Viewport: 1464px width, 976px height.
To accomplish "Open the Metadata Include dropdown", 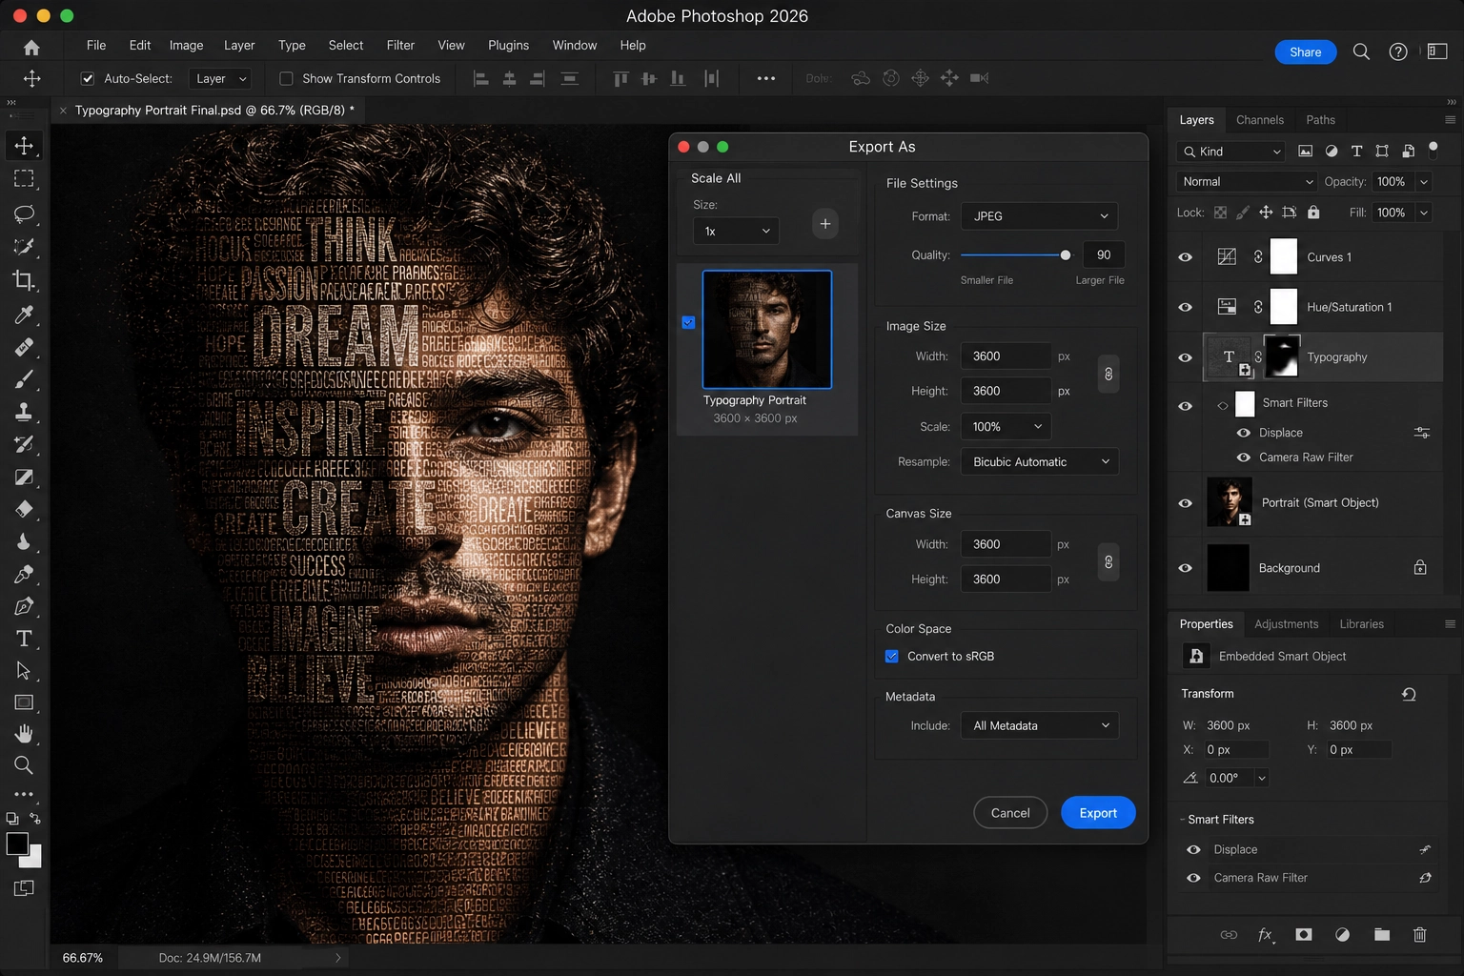I will click(1039, 726).
